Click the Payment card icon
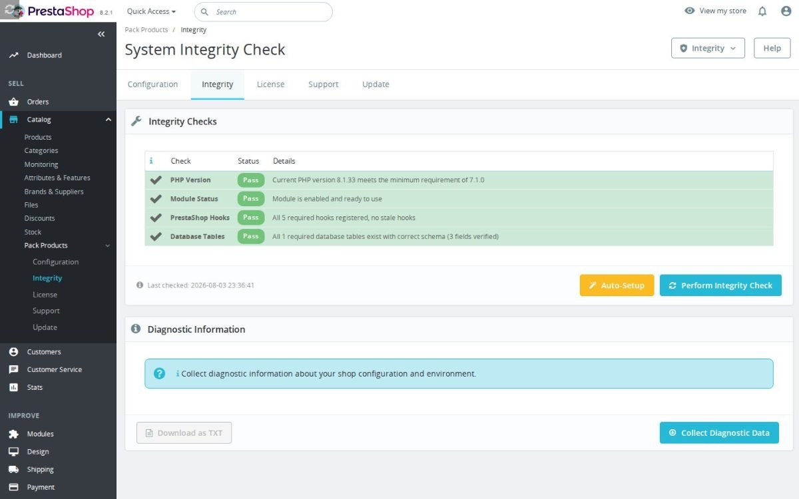This screenshot has height=499, width=799. [13, 487]
